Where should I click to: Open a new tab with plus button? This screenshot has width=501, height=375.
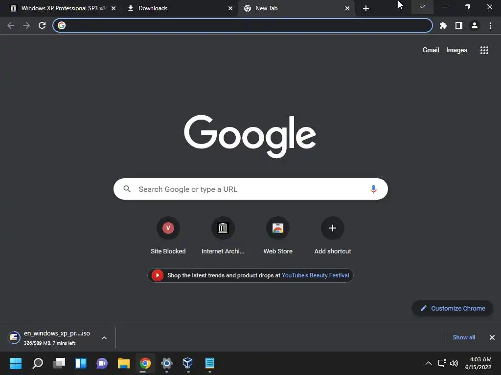366,8
